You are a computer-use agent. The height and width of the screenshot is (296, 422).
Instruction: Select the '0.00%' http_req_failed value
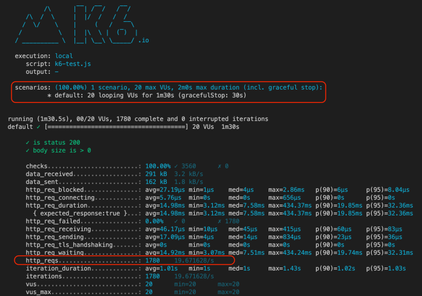[154, 222]
